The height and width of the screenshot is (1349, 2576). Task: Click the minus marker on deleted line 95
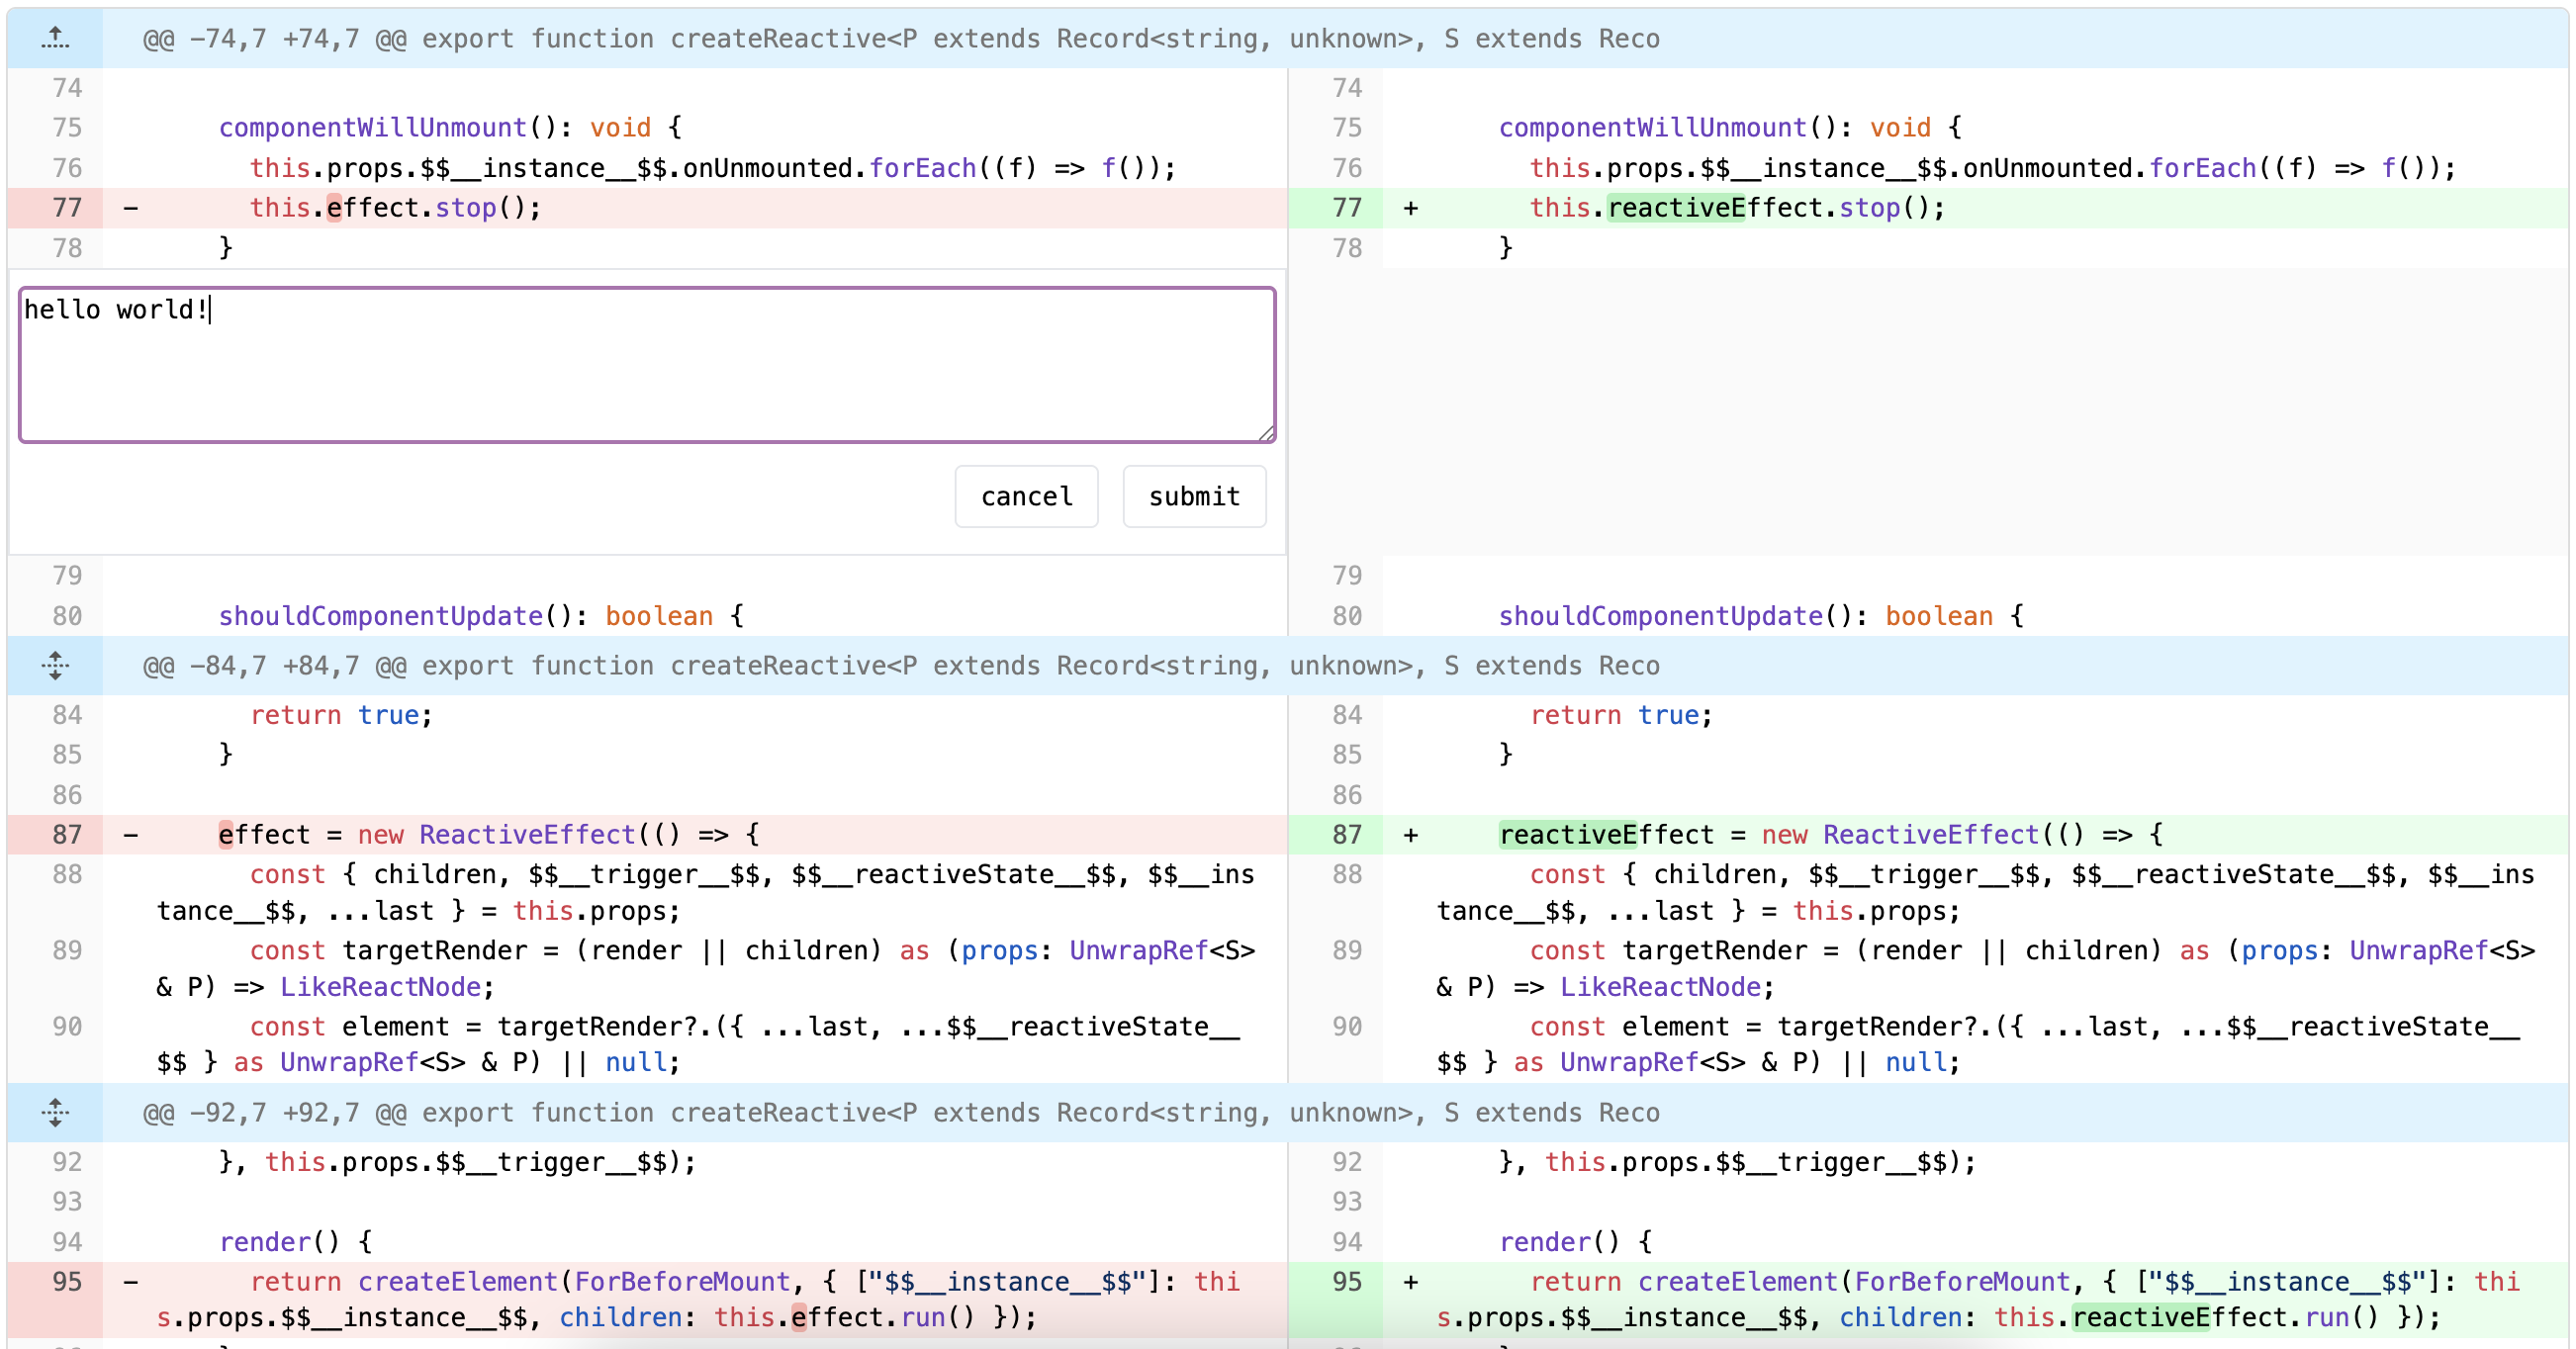(131, 1282)
